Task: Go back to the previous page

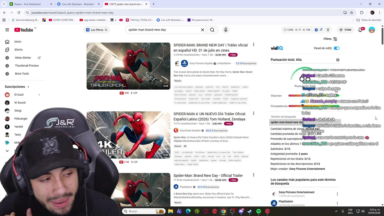Action: 4,13
